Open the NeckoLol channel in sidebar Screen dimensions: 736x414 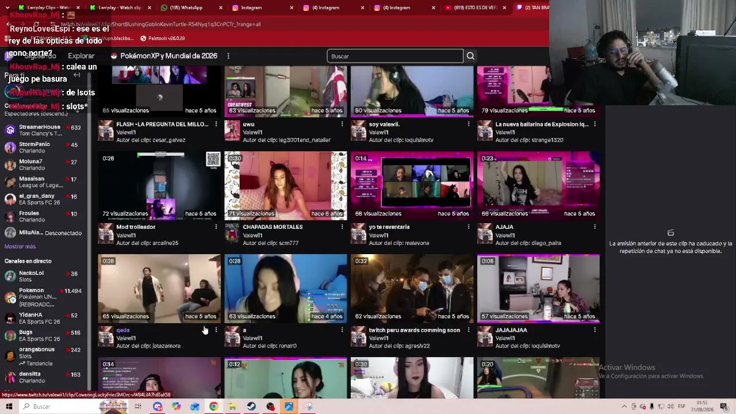[43, 276]
